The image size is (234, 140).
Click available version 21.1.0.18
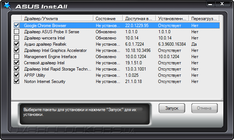pyautogui.click(x=134, y=82)
